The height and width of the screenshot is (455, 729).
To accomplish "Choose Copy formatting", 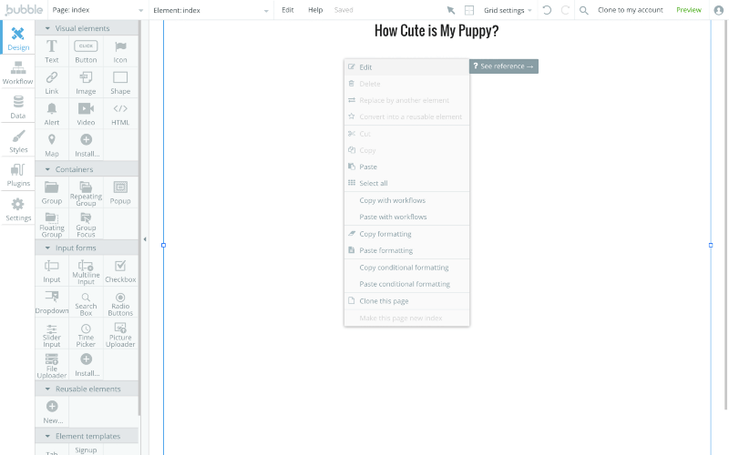I will point(406,234).
